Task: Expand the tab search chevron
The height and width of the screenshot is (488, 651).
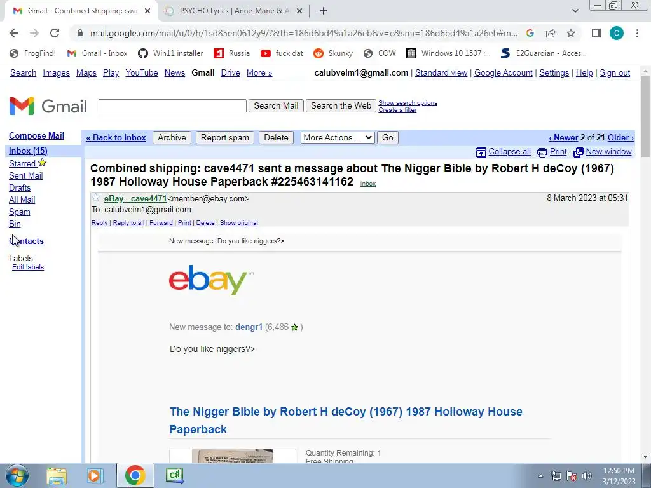Action: [x=575, y=11]
